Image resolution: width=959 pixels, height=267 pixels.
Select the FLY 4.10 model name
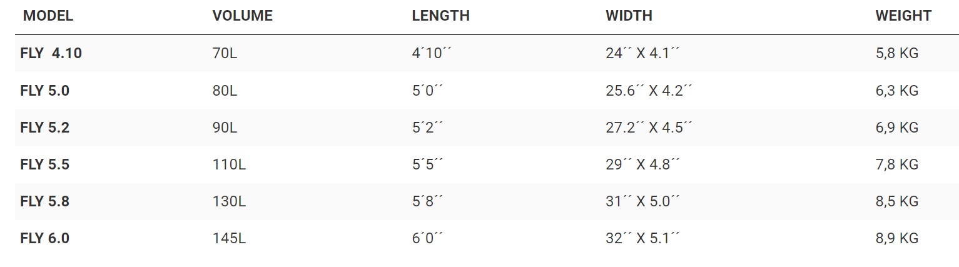point(51,54)
